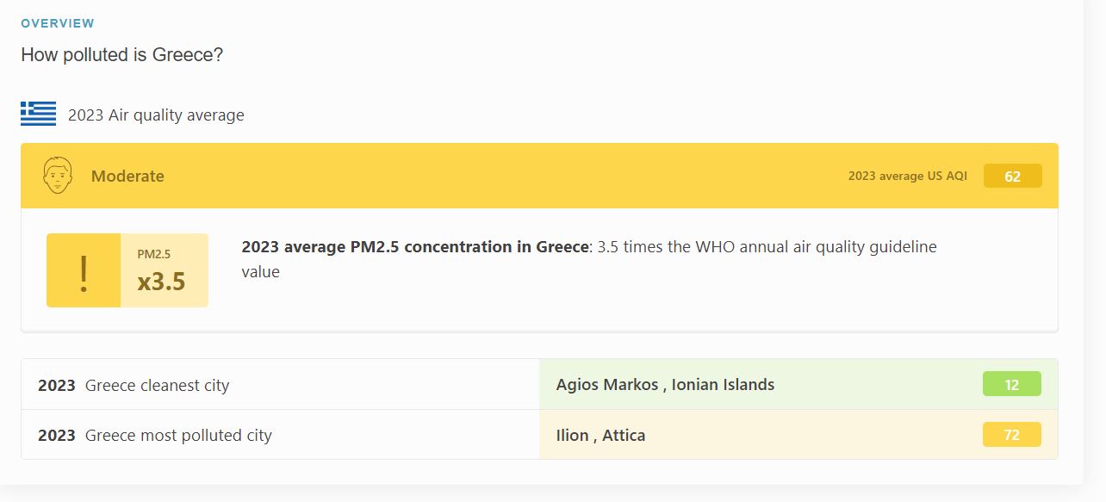Click 2023 Air quality average text
Image resolution: width=1106 pixels, height=502 pixels.
point(156,115)
